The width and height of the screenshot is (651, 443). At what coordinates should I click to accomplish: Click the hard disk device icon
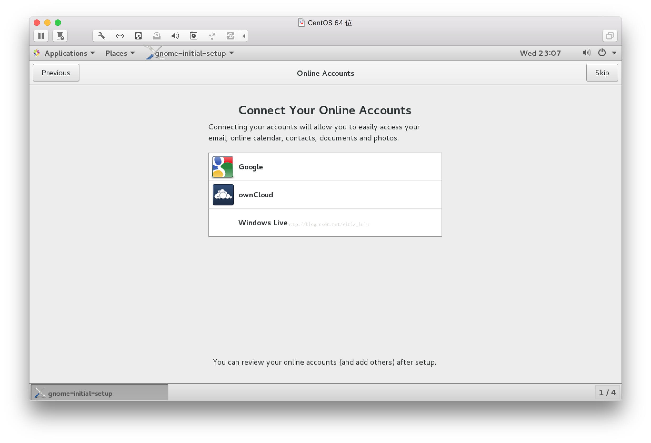tap(138, 36)
